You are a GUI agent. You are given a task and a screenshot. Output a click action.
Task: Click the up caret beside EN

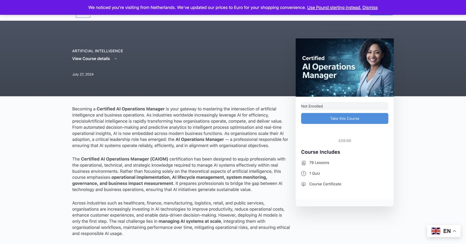(x=454, y=231)
